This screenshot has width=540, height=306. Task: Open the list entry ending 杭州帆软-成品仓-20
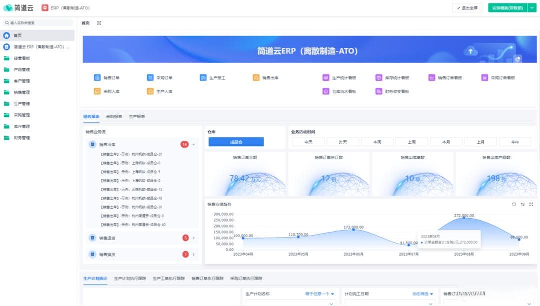131,154
